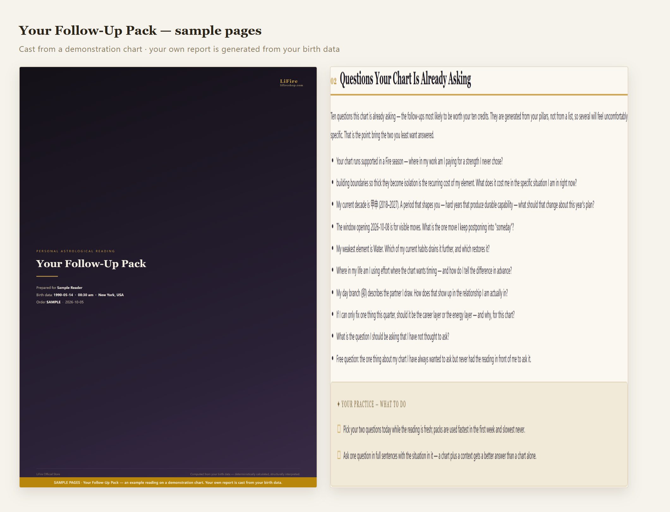Open the 'Questions Your Chart Is Already Asking' page thumbnail
Image resolution: width=670 pixels, height=512 pixels.
point(479,277)
